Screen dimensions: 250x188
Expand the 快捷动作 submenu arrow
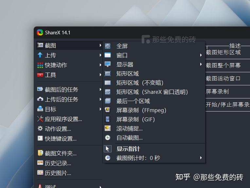point(100,65)
